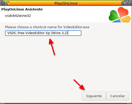The height and width of the screenshot is (104, 132).
Task: Click the PlayOnLinux title bar text
Action: (66, 3)
